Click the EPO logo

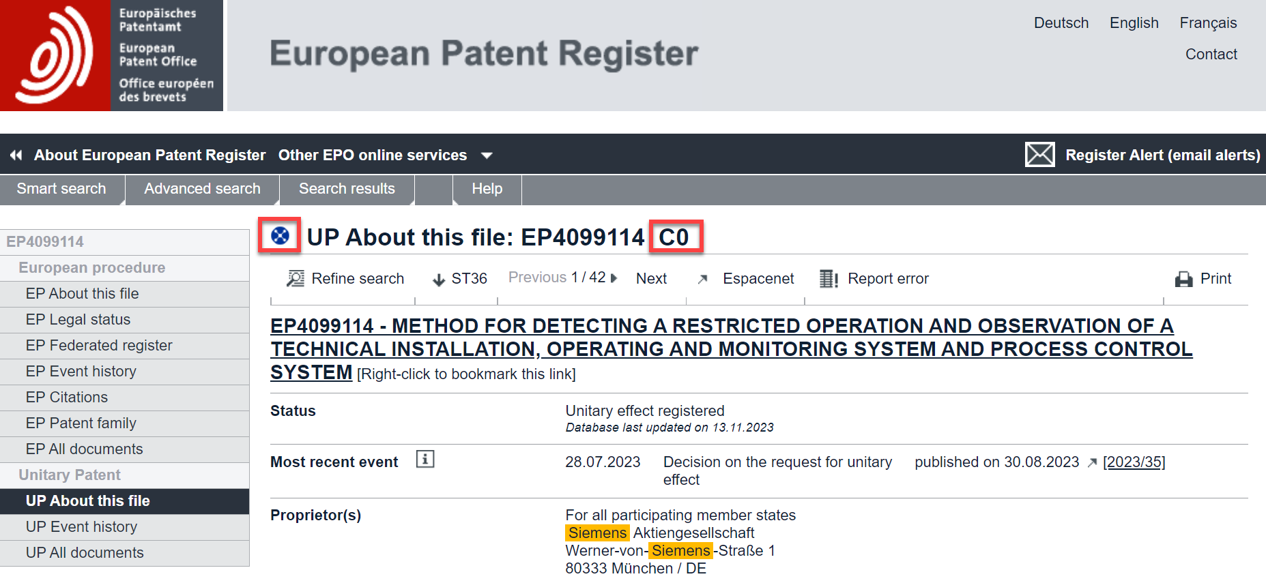111,55
